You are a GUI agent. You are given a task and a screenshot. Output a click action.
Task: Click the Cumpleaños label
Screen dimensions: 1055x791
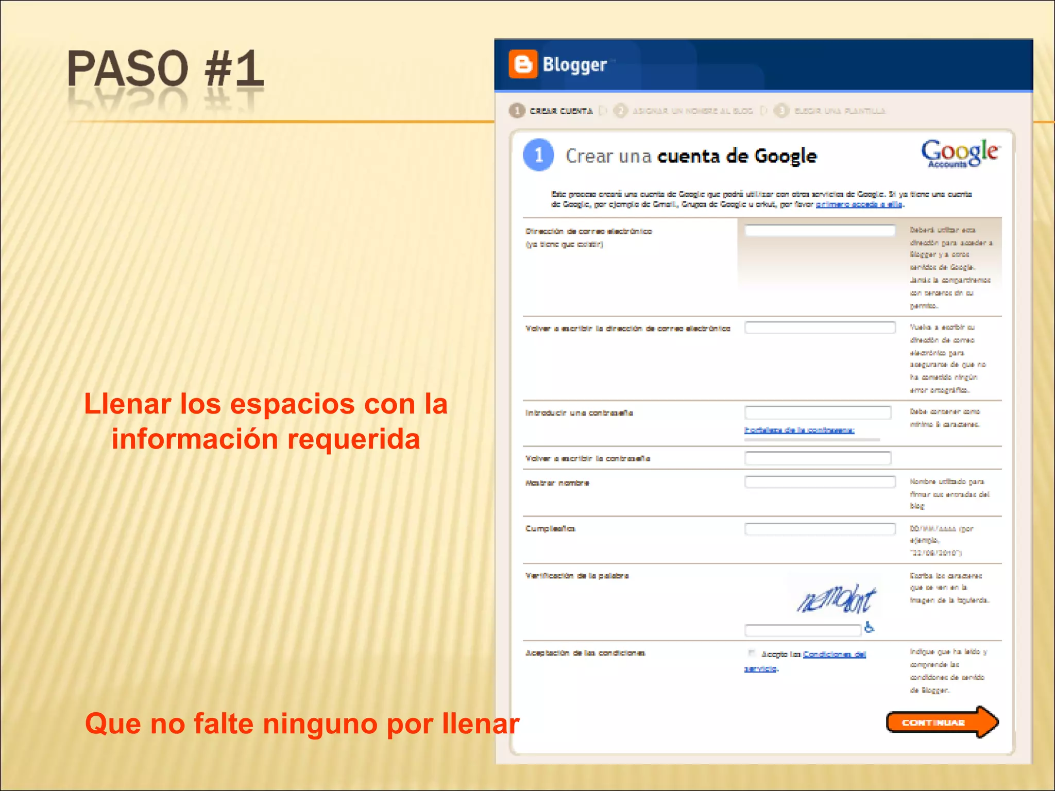point(550,529)
